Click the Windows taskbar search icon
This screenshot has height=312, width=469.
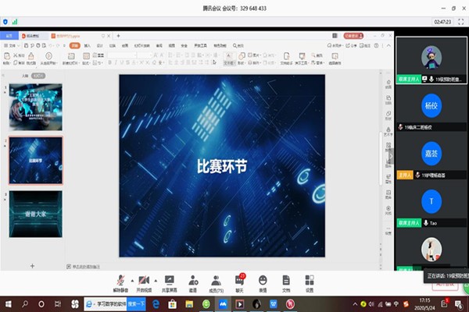click(24, 303)
